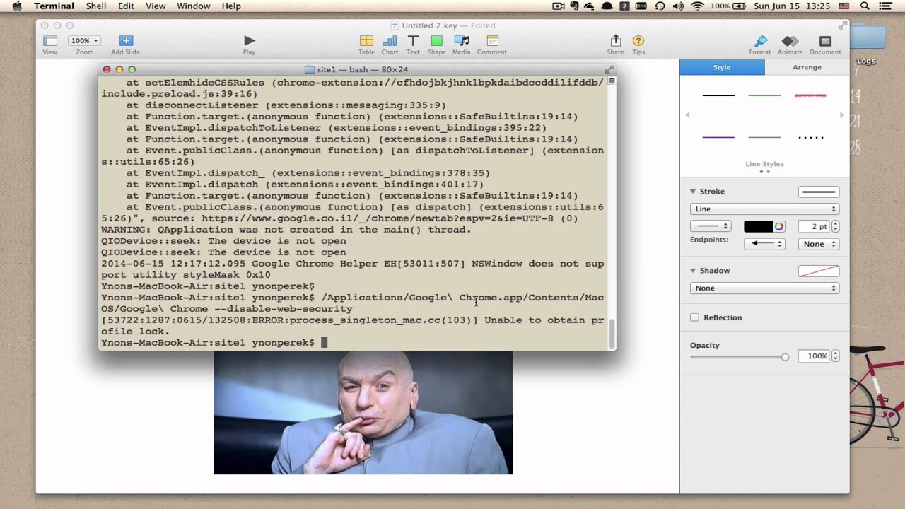Click the 2 pt stroke width field
The height and width of the screenshot is (509, 905).
[x=814, y=226]
